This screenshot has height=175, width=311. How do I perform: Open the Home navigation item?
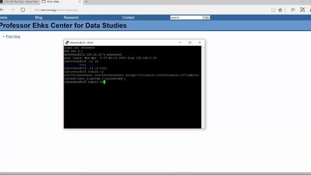3,17
